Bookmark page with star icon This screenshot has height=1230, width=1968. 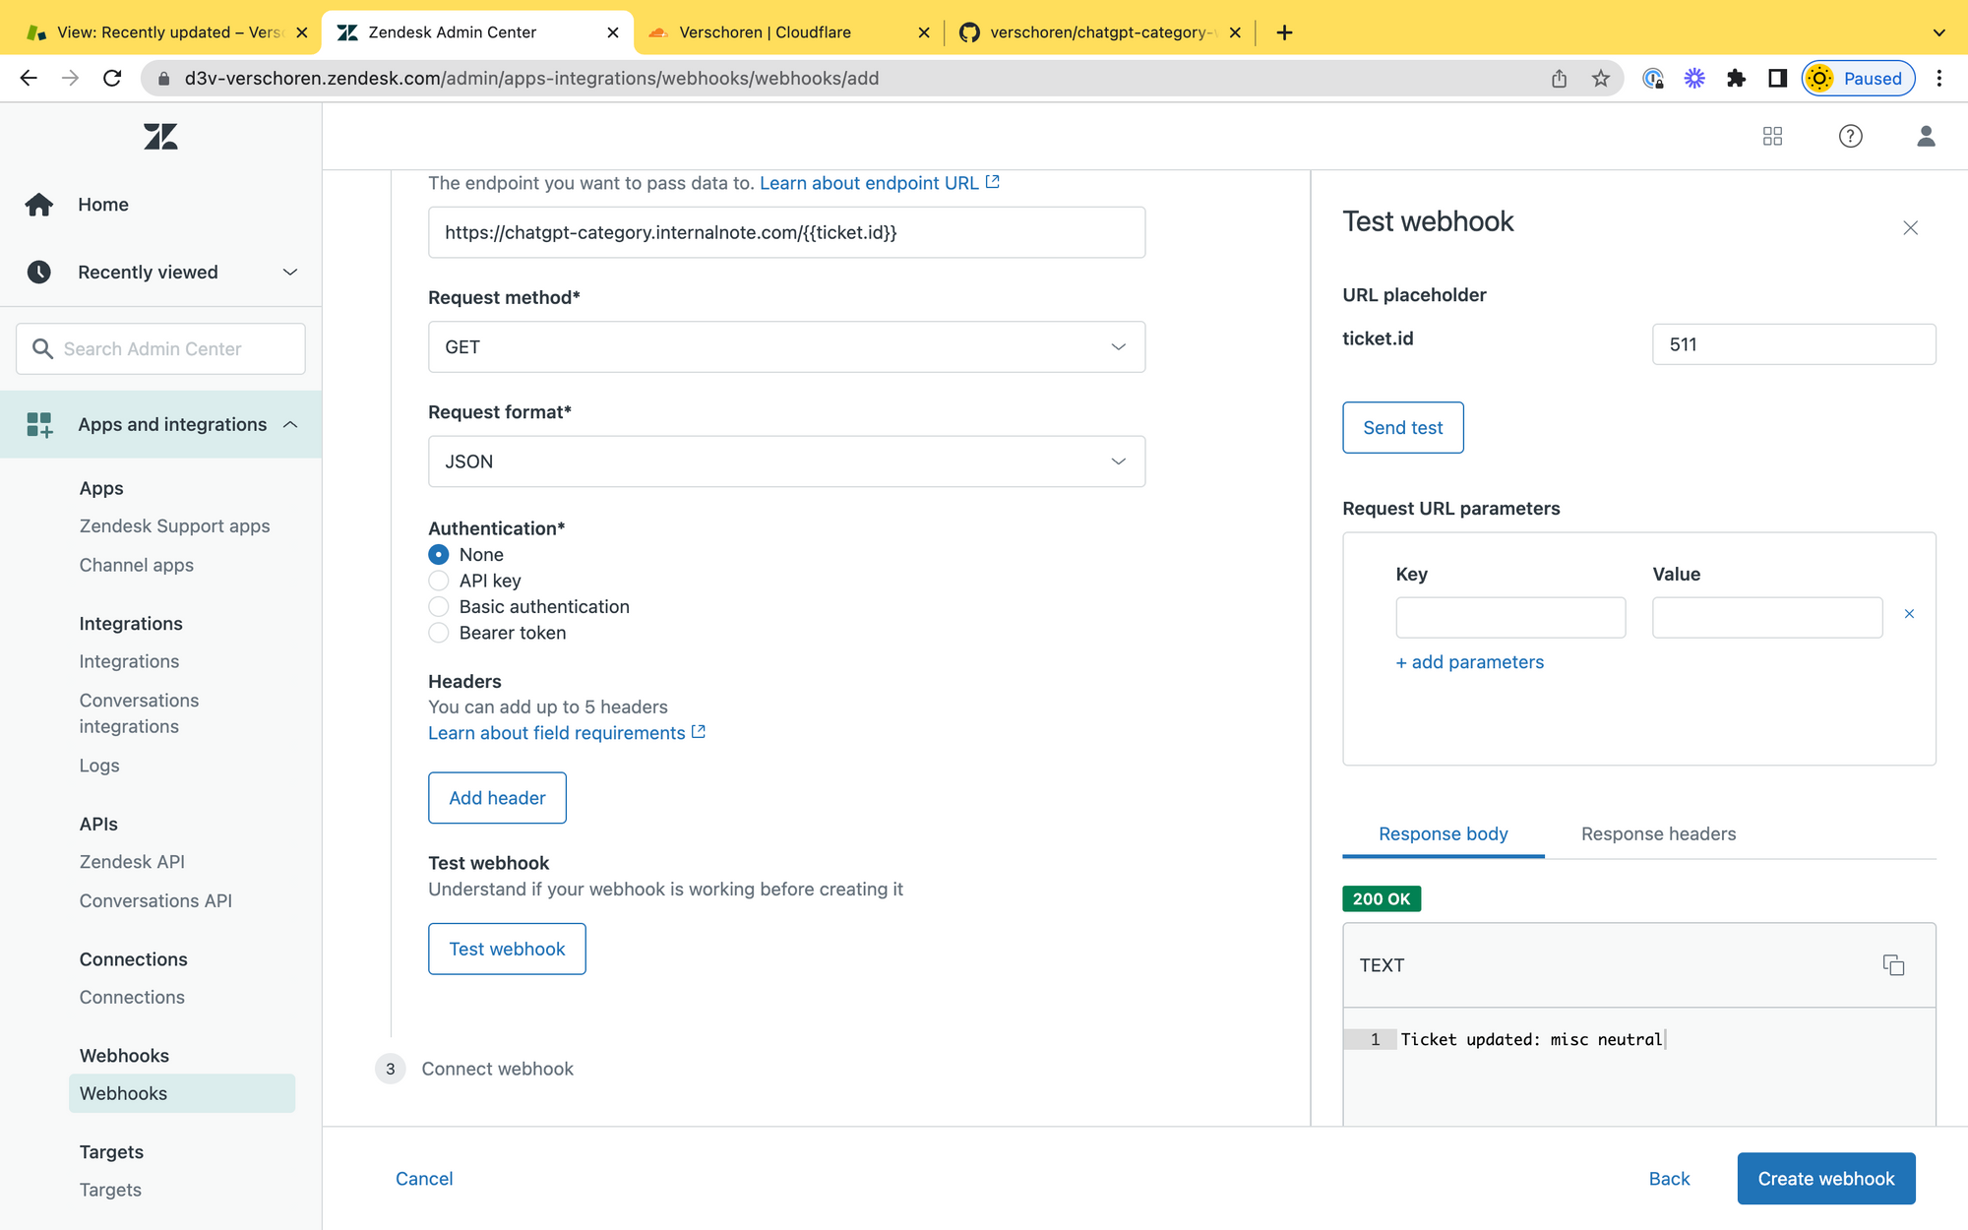click(1601, 79)
